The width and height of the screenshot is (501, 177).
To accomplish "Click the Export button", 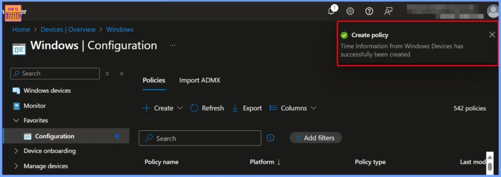I will (247, 108).
